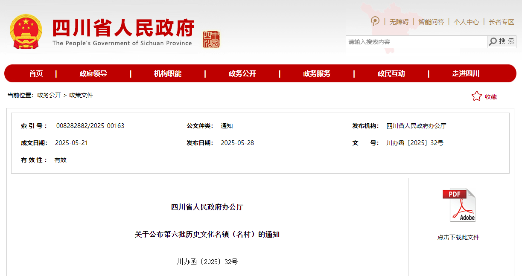The height and width of the screenshot is (276, 522).
Task: Click the 发布日期 value 2025-05-28
Action: tap(237, 143)
